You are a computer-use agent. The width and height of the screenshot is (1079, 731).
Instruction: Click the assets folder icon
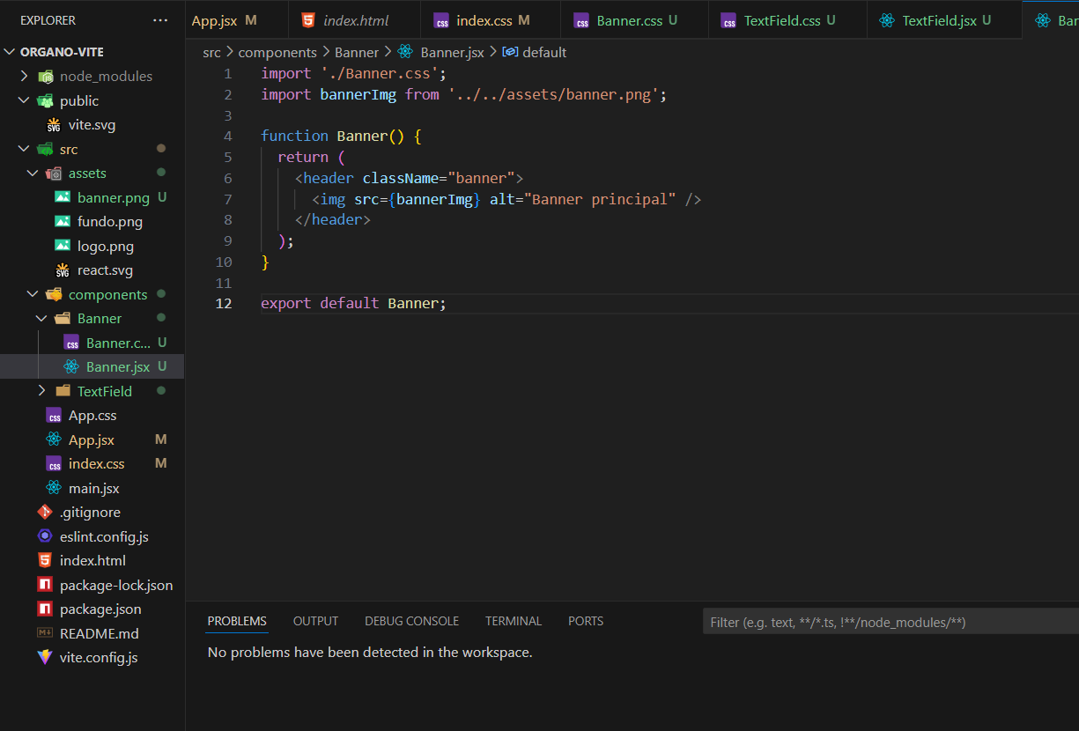click(54, 174)
